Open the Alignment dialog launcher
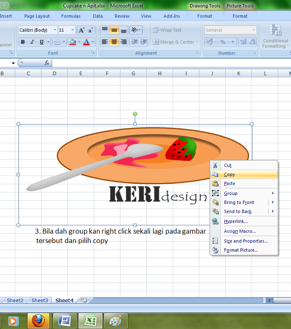 point(198,53)
